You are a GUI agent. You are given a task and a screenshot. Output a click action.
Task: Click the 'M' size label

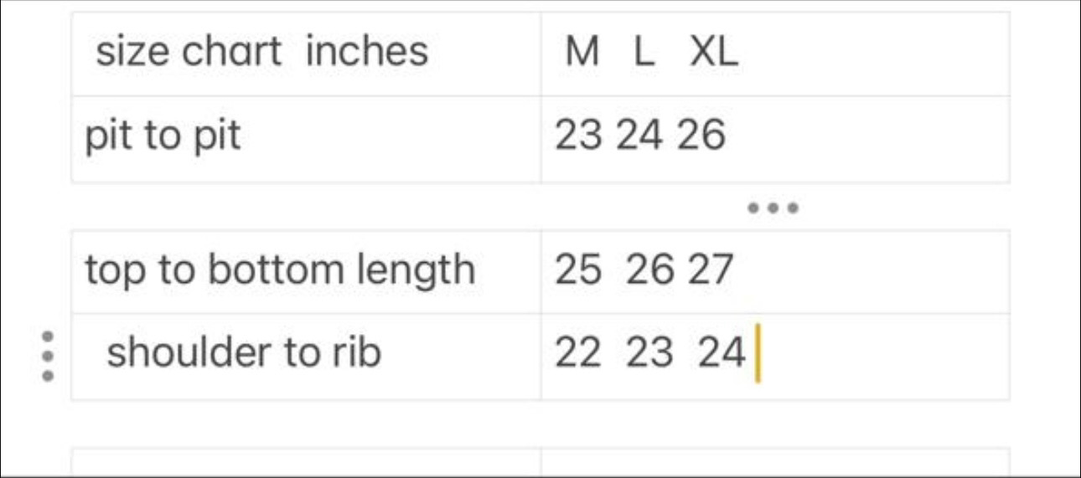[582, 54]
